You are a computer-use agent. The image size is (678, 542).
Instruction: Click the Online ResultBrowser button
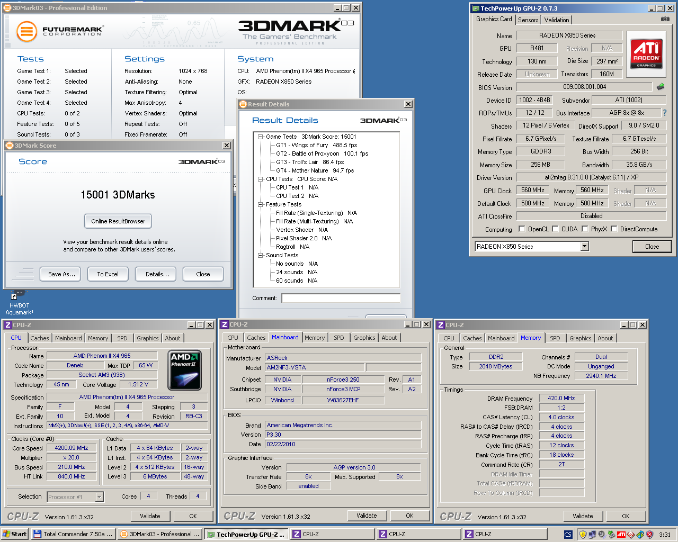coord(118,221)
